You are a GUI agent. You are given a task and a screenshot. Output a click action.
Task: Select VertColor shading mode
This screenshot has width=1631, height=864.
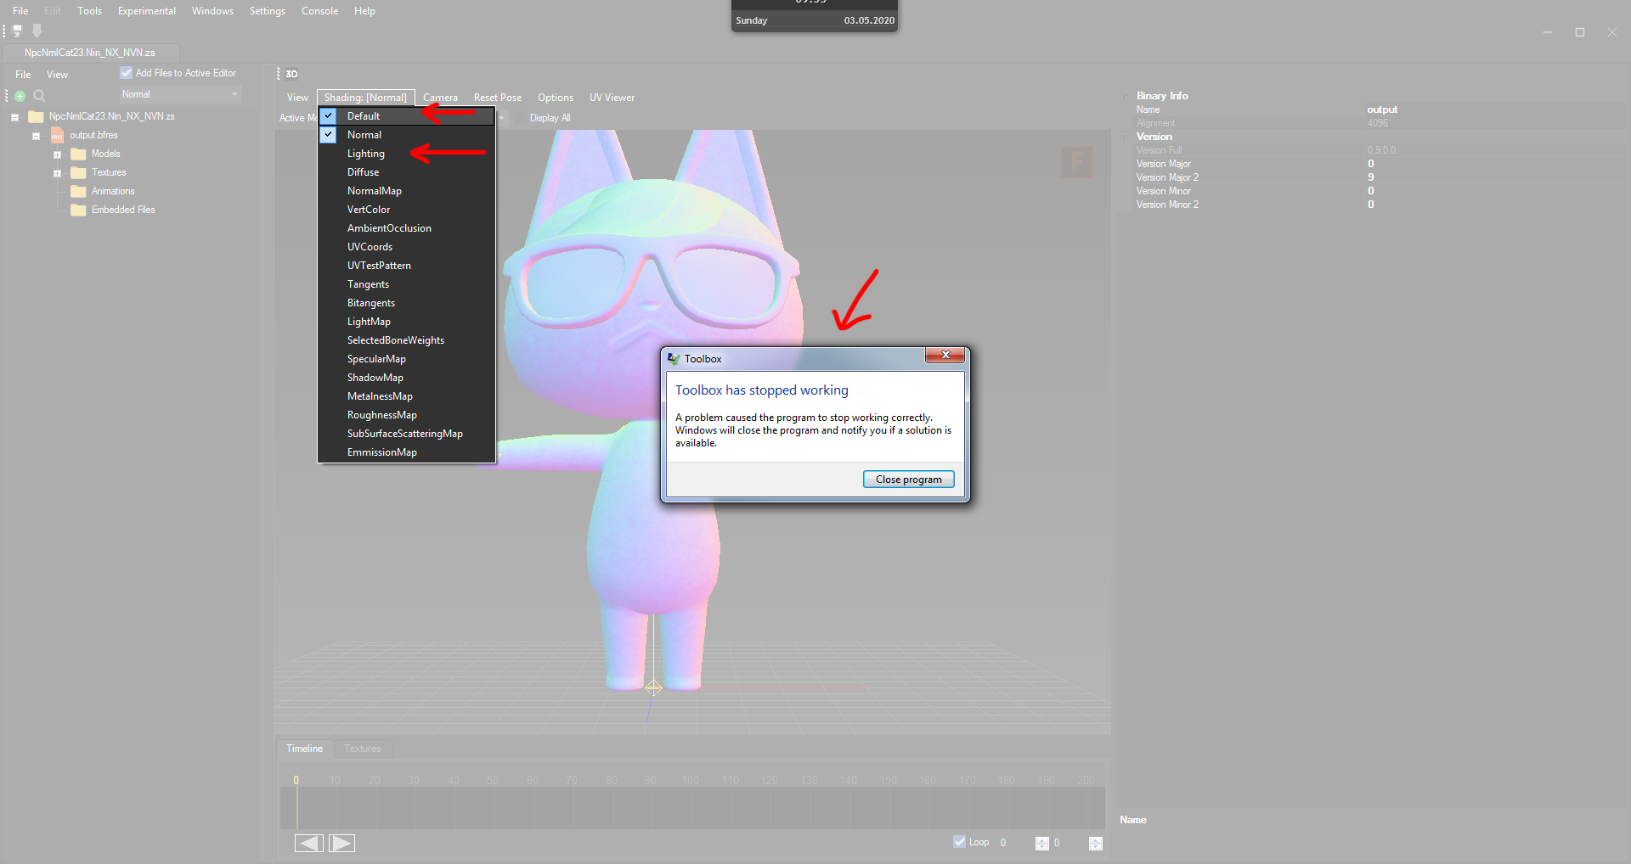tap(406, 210)
